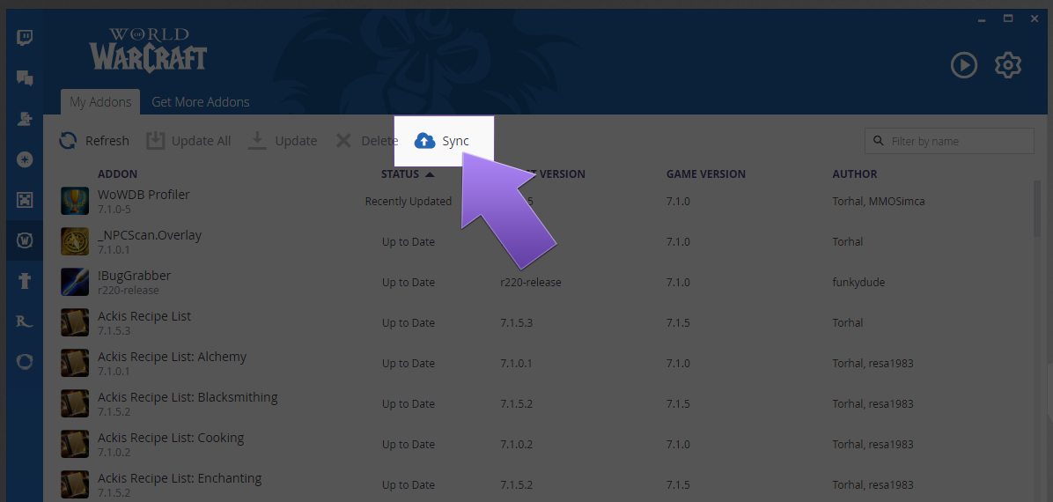Select the !BugGrabber addon name
This screenshot has width=1053, height=502.
tap(135, 276)
